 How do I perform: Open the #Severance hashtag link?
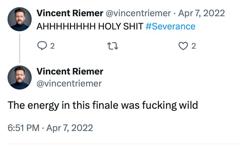(x=170, y=26)
